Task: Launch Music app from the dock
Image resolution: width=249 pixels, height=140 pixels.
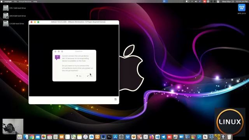Action: 86,137
